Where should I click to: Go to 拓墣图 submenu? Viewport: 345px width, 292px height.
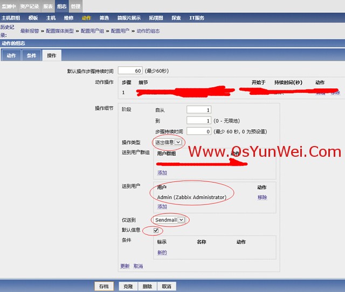click(x=156, y=18)
